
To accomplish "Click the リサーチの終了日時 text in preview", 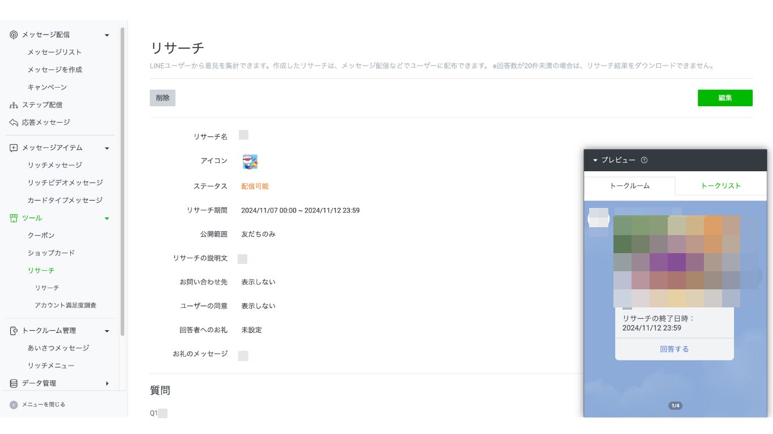I will [659, 323].
